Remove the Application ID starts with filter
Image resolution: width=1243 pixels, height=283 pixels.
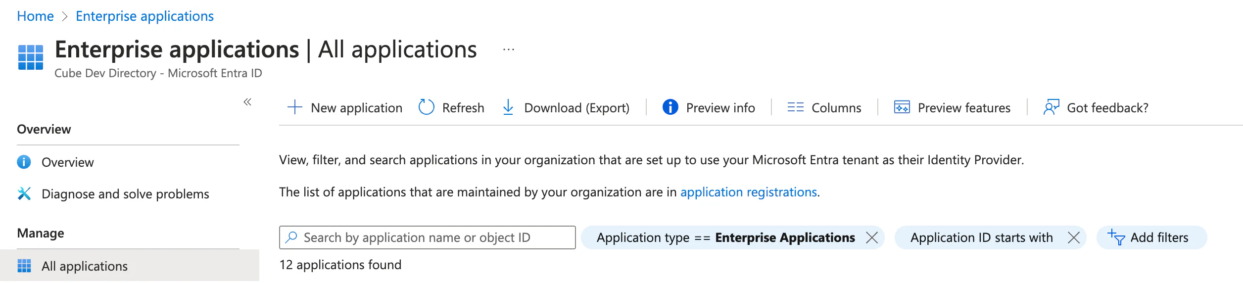pos(1074,237)
